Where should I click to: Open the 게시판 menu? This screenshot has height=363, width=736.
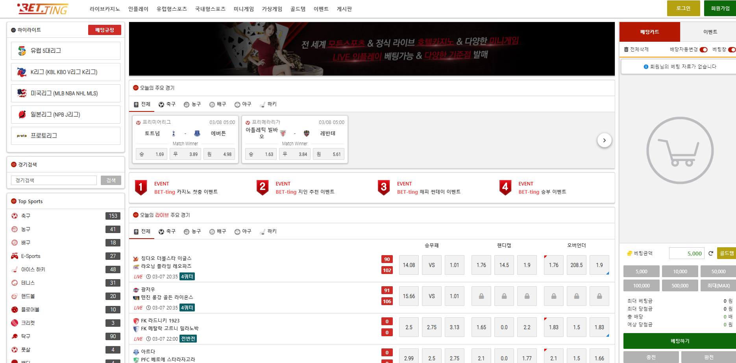344,9
